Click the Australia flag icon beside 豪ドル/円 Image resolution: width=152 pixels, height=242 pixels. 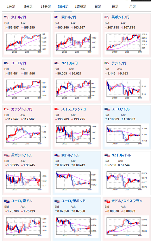click(x=57, y=17)
